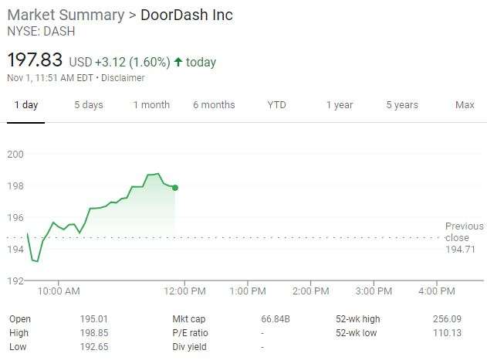Click the Previous close 194.71 label

[x=464, y=237]
